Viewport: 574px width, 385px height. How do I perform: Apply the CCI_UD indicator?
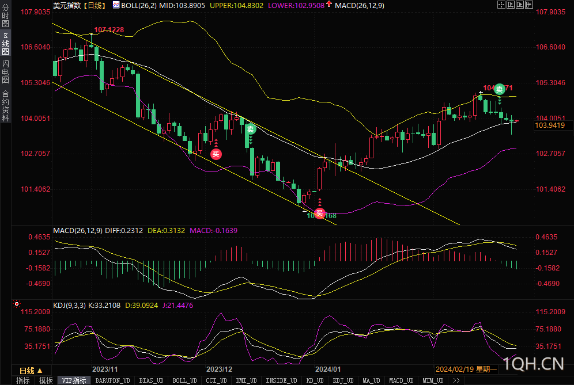[216, 380]
